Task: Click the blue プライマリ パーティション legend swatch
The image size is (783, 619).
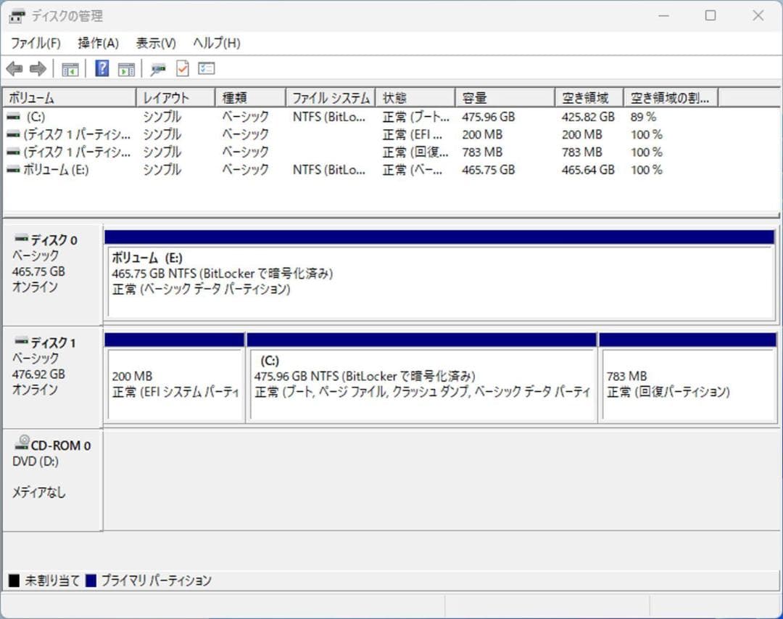Action: point(90,580)
